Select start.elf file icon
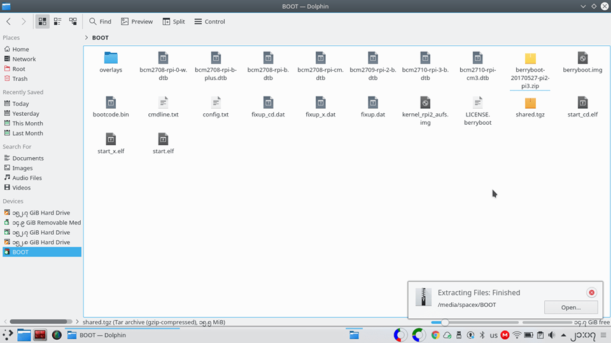 pyautogui.click(x=164, y=139)
